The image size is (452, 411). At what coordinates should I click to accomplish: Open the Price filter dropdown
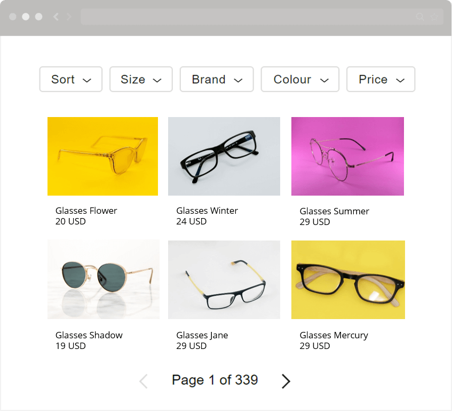click(381, 80)
